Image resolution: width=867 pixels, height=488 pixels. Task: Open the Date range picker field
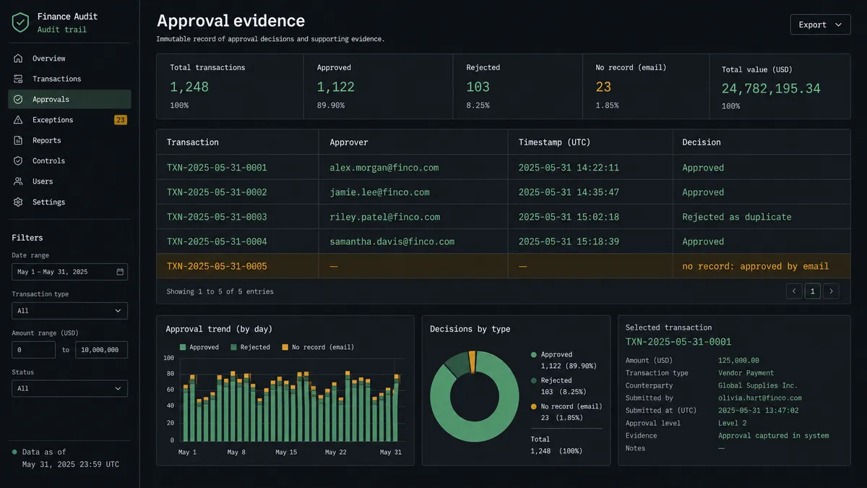point(69,272)
